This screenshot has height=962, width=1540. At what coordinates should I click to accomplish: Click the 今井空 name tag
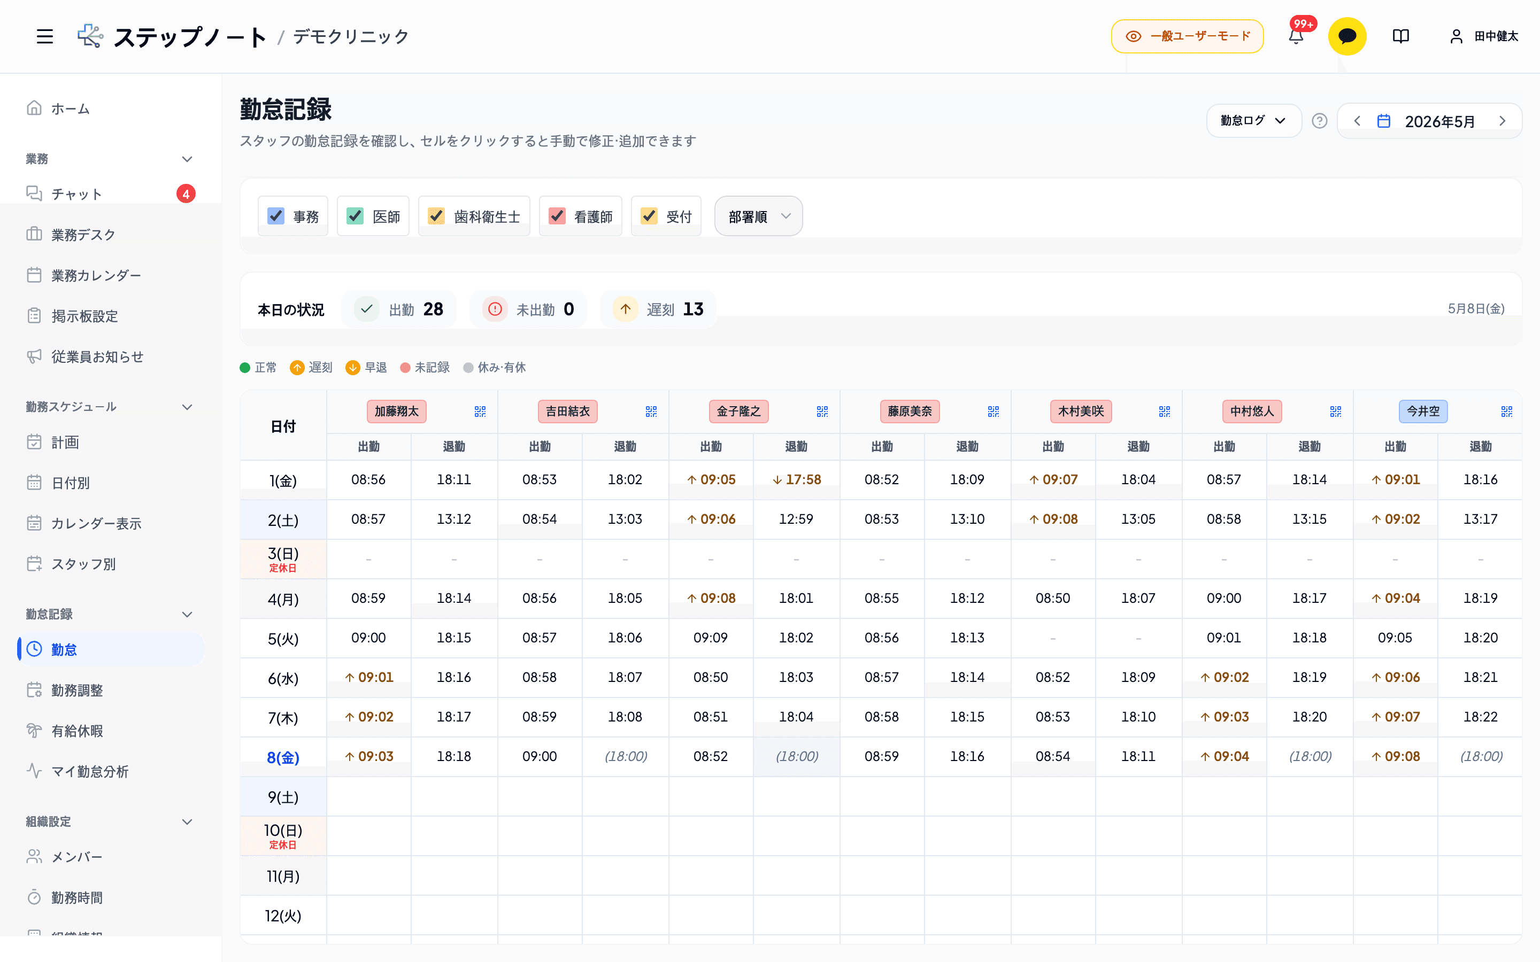click(1423, 412)
